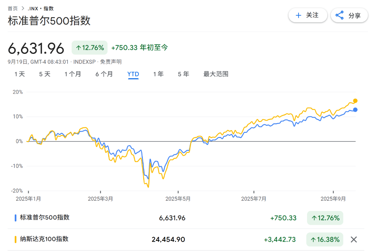Click the 16.38% badge in 纳斯达克 row
Image resolution: width=377 pixels, height=252 pixels.
pyautogui.click(x=325, y=239)
